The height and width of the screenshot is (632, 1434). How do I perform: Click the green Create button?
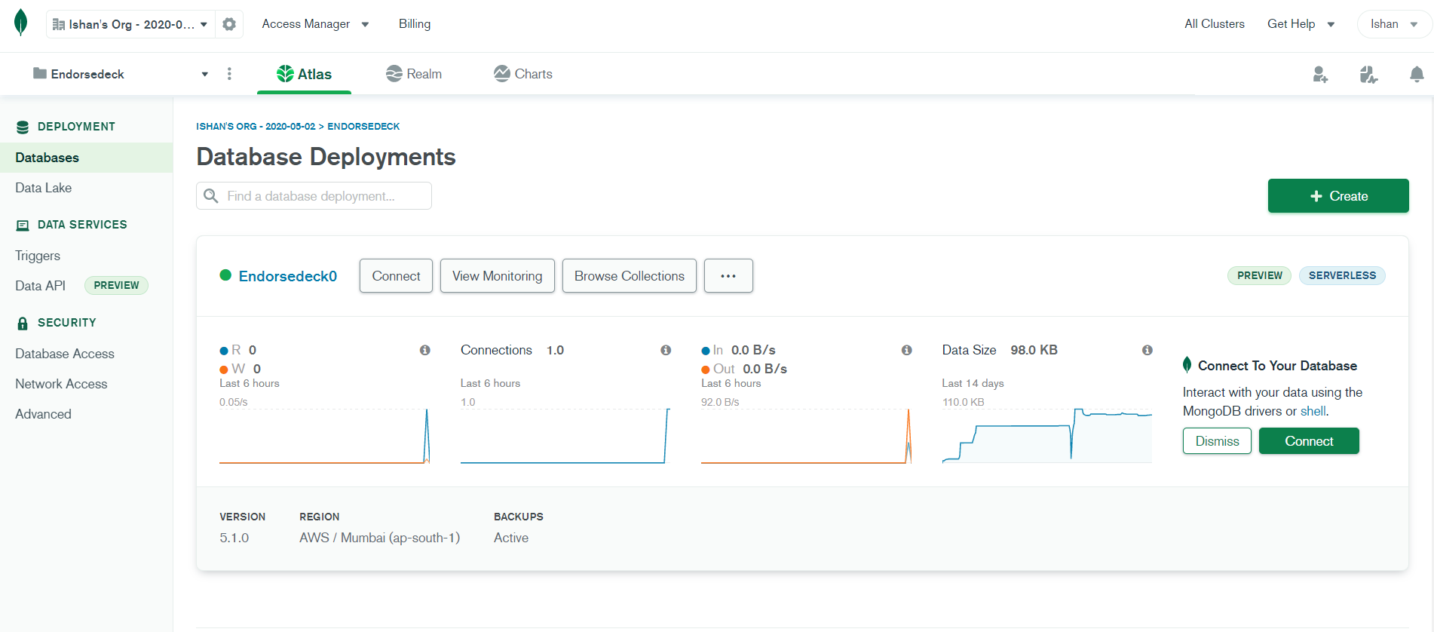pyautogui.click(x=1337, y=196)
